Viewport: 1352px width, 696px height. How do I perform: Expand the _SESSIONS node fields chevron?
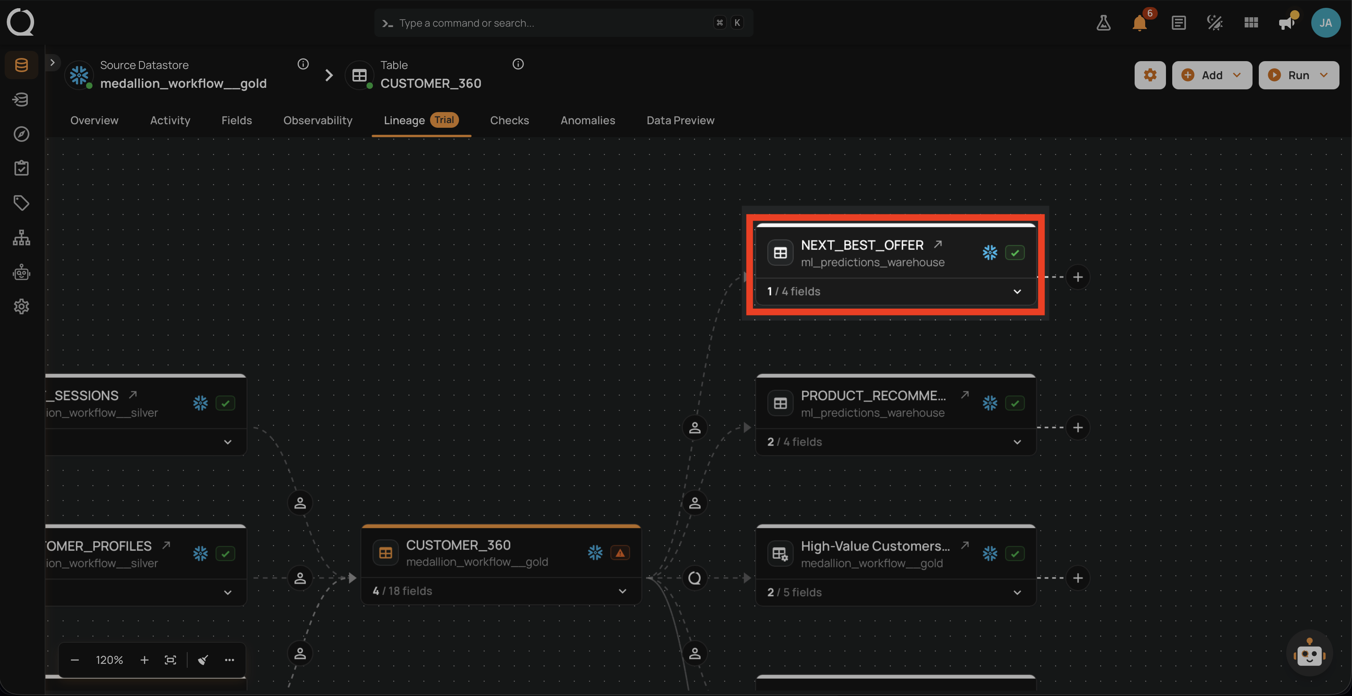(x=228, y=442)
